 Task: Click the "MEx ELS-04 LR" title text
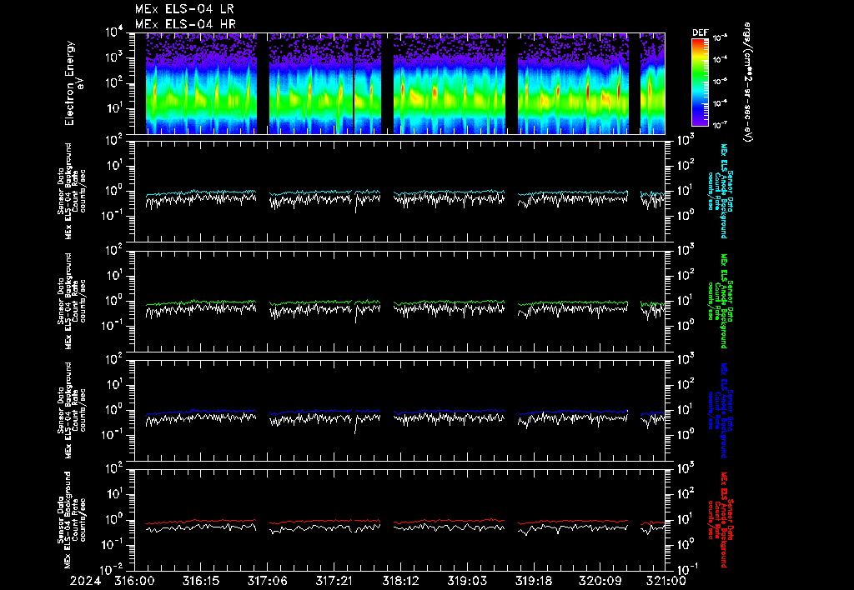click(185, 9)
